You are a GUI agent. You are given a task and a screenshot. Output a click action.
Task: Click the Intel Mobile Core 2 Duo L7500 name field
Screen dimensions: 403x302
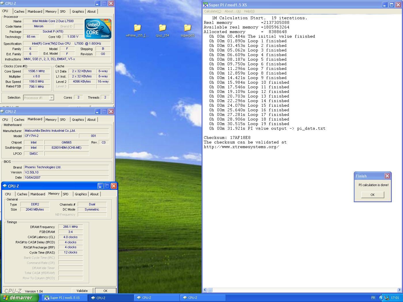coord(53,21)
